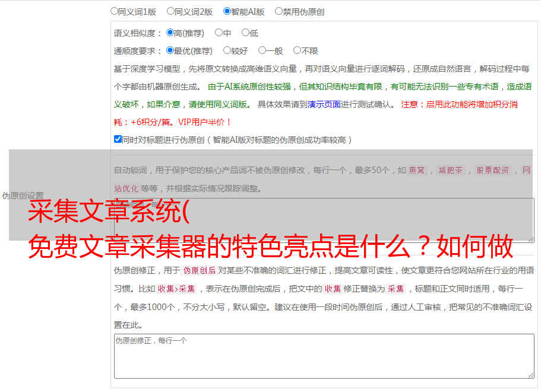Click the 收集>采集 example tag

click(176, 289)
